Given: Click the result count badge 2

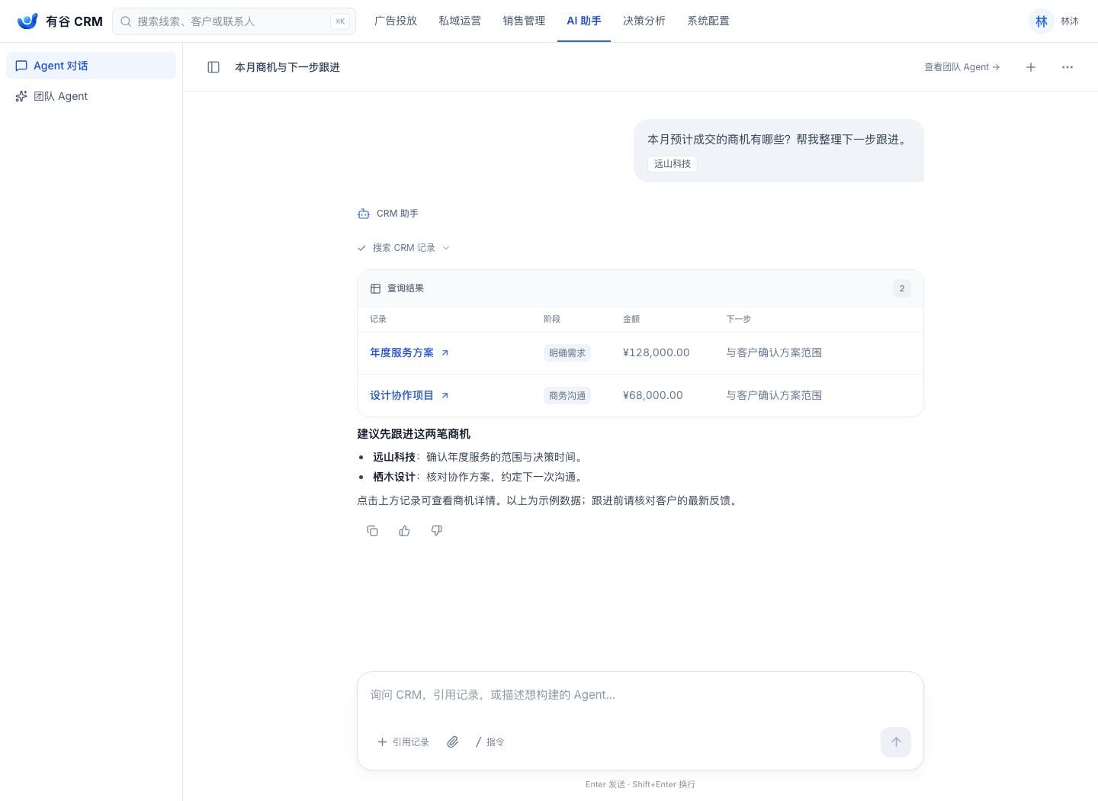Looking at the screenshot, I should click(x=902, y=288).
